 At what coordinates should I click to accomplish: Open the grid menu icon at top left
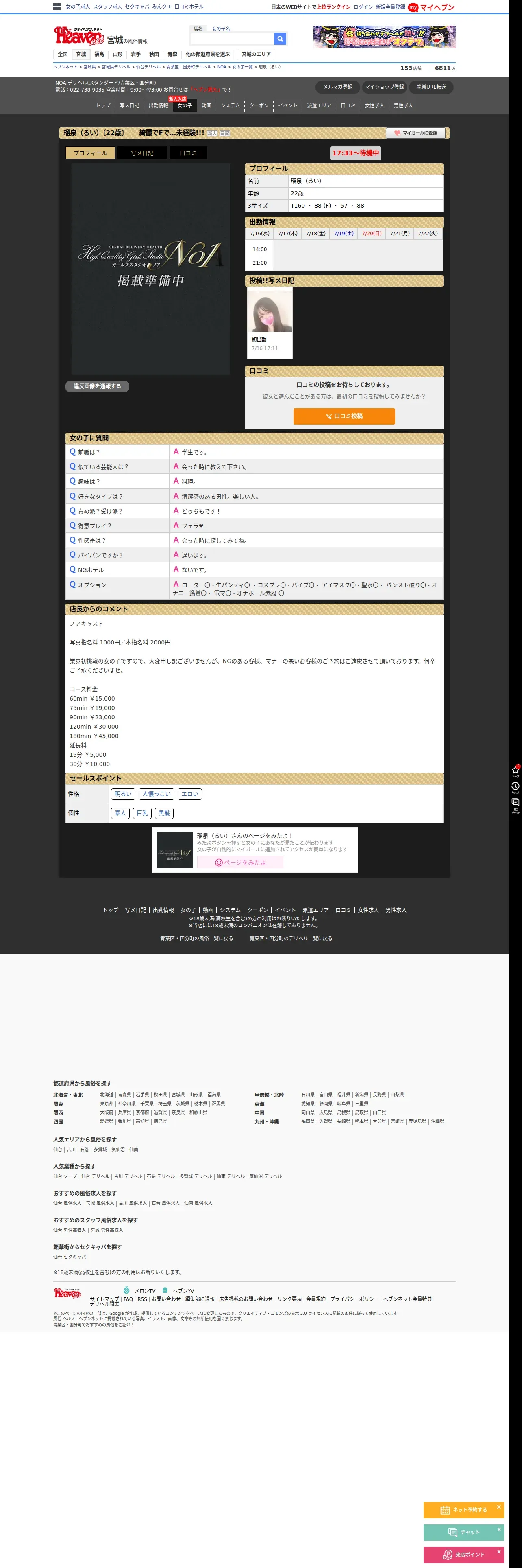point(57,7)
